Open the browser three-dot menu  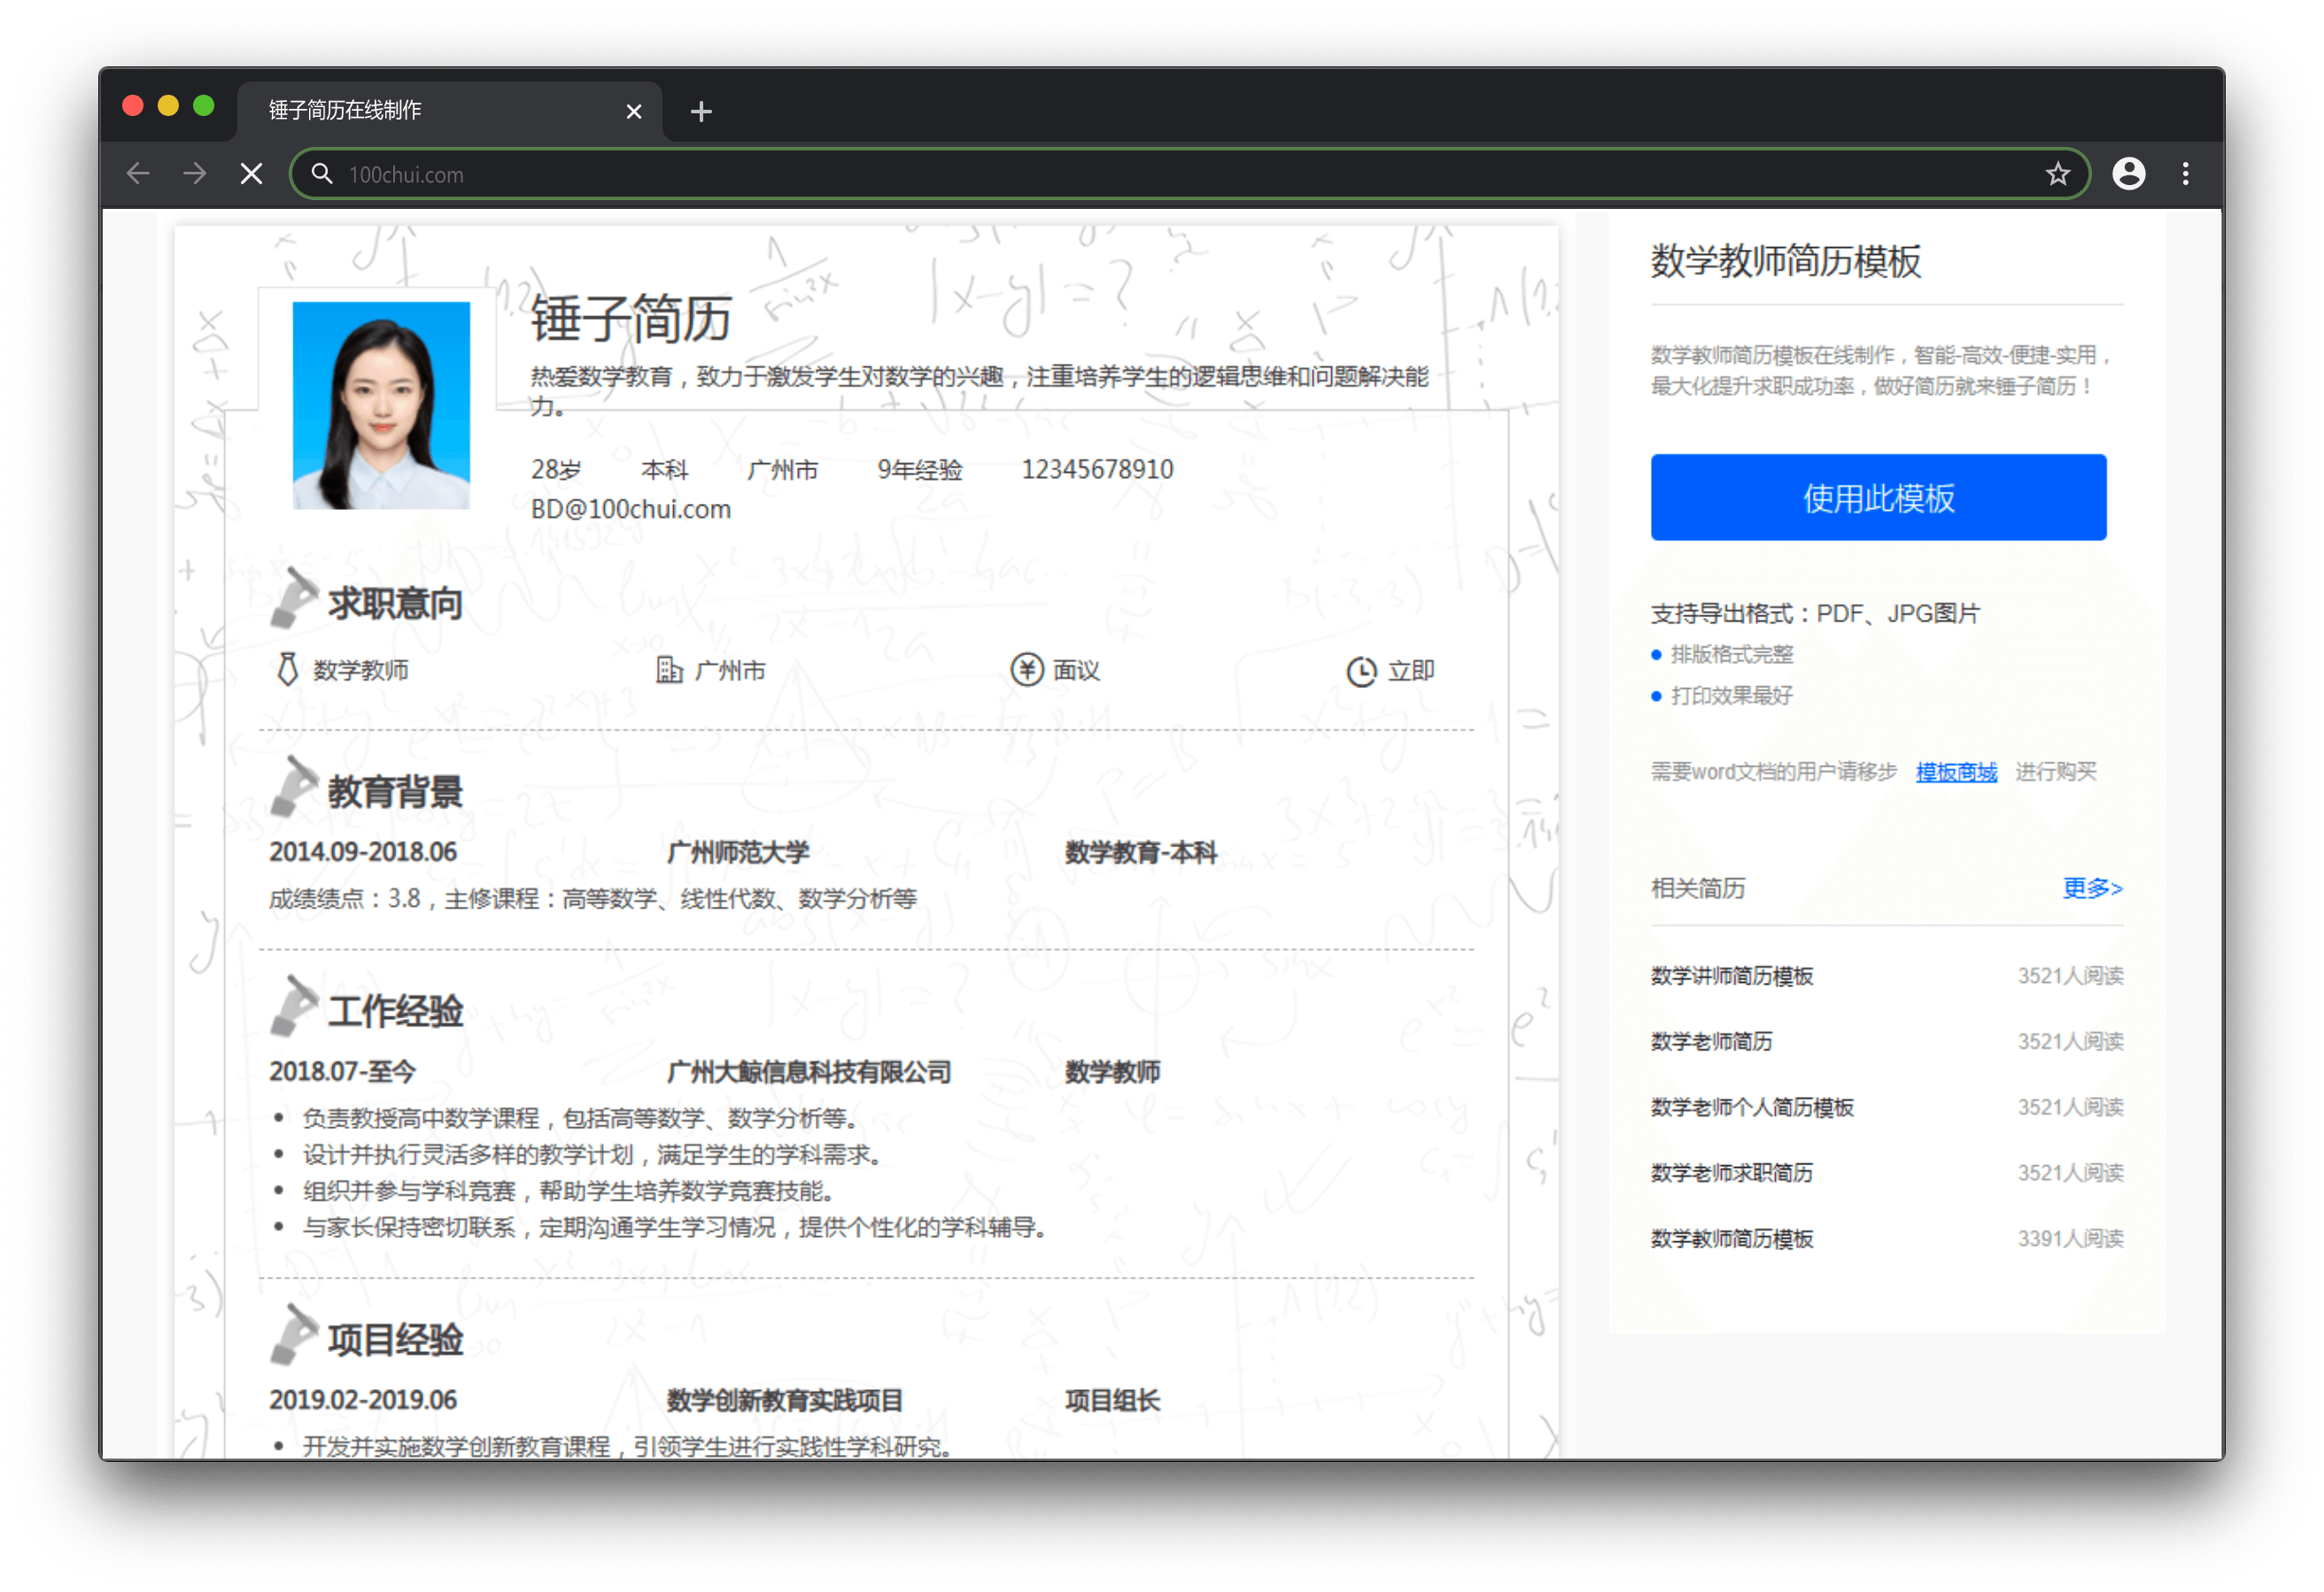(x=2185, y=174)
